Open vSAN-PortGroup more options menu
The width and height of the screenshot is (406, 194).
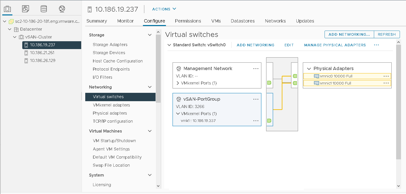pyautogui.click(x=256, y=99)
